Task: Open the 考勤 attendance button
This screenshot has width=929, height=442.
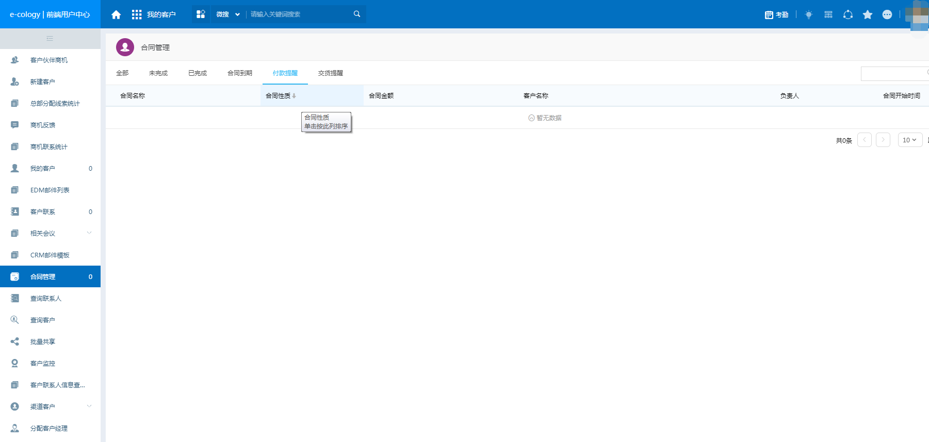Action: click(776, 14)
